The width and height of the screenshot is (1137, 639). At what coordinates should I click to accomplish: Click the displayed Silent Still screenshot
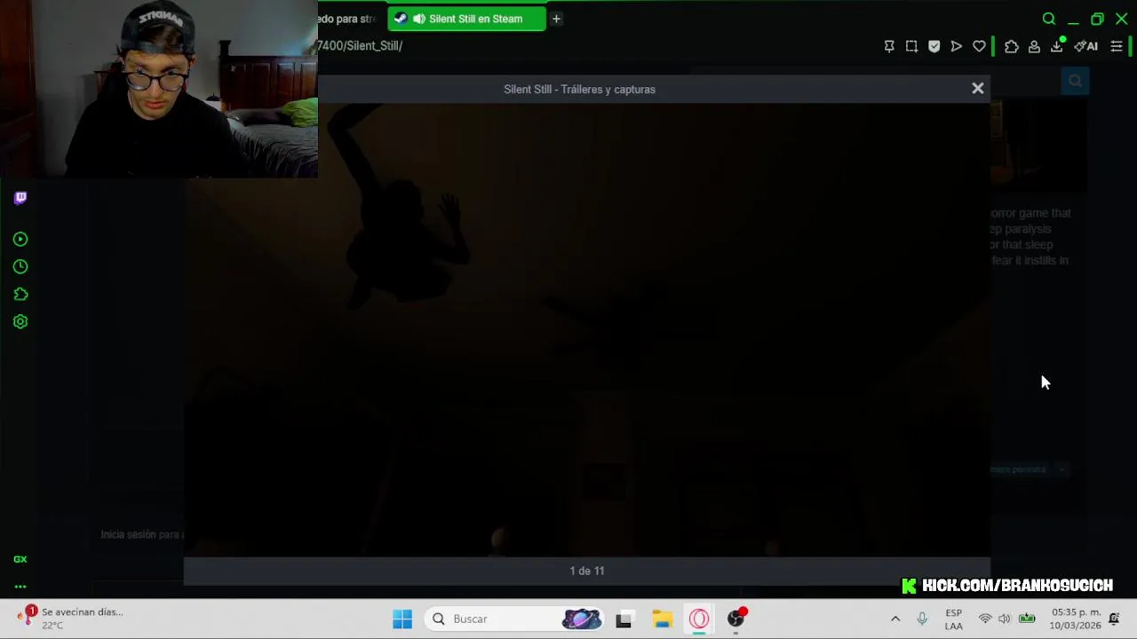pos(587,330)
